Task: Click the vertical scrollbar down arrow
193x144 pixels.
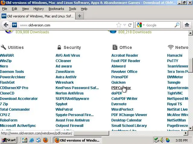Action: pos(190,128)
